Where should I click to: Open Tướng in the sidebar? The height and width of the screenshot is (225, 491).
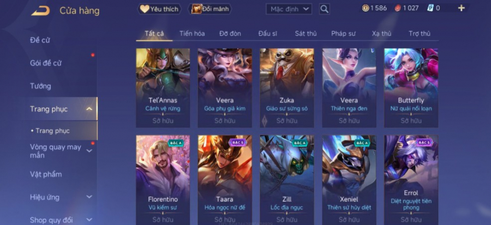40,86
